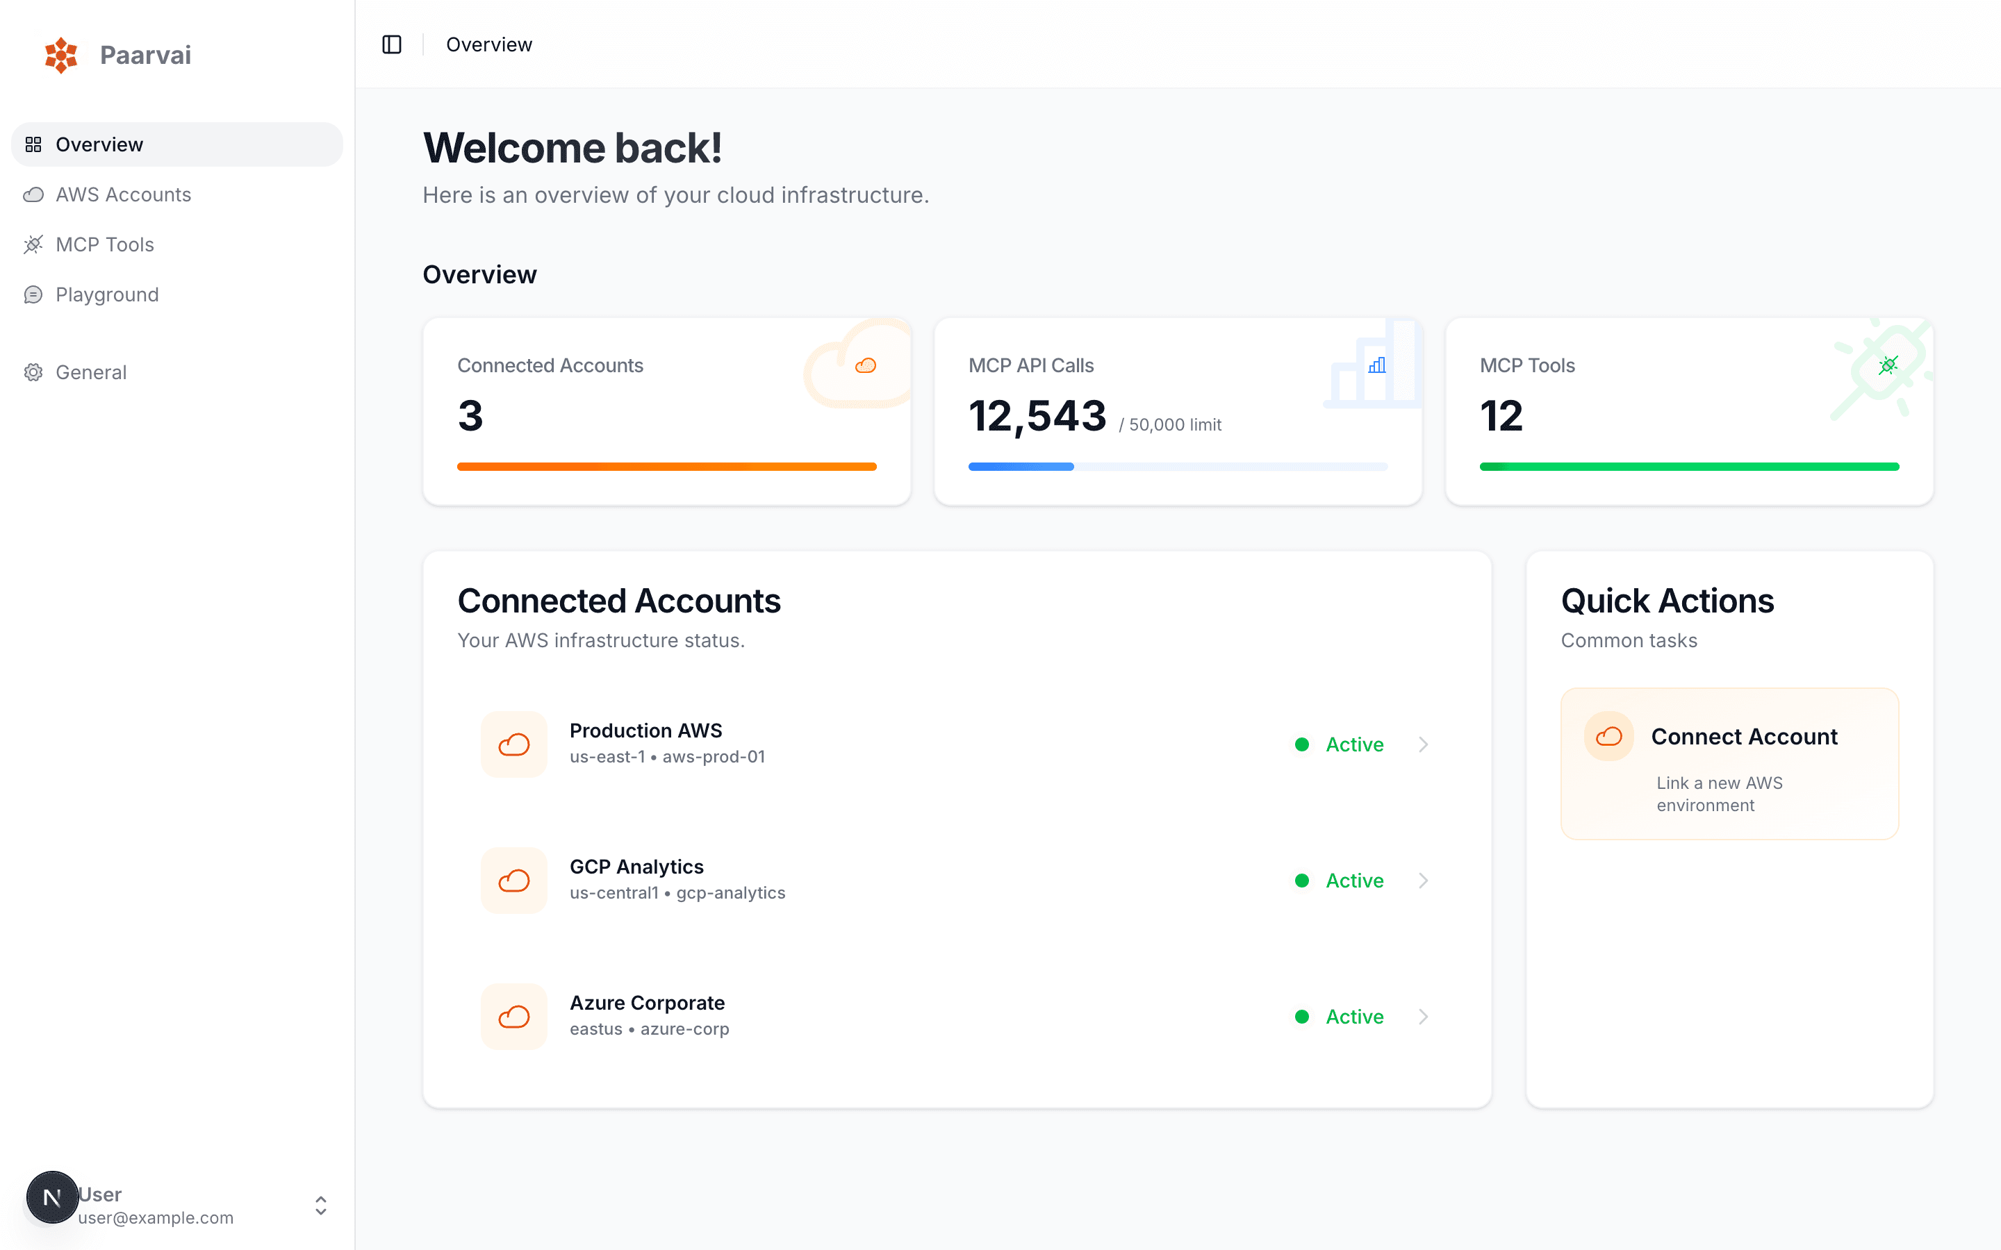Click the Connect Account quick action

click(x=1729, y=763)
